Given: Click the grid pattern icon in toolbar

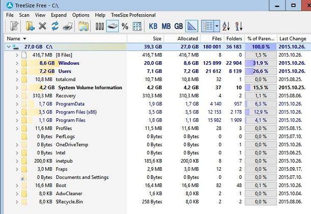Looking at the screenshot, I should (137, 26).
